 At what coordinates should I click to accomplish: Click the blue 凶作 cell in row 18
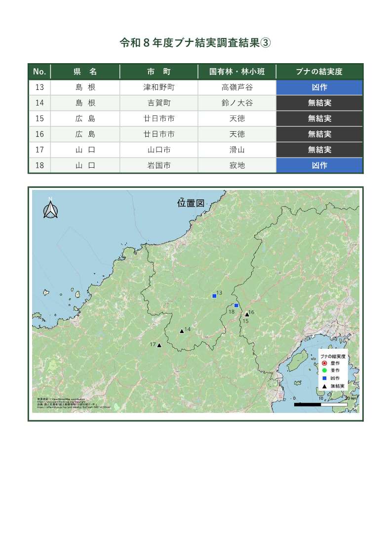(319, 165)
